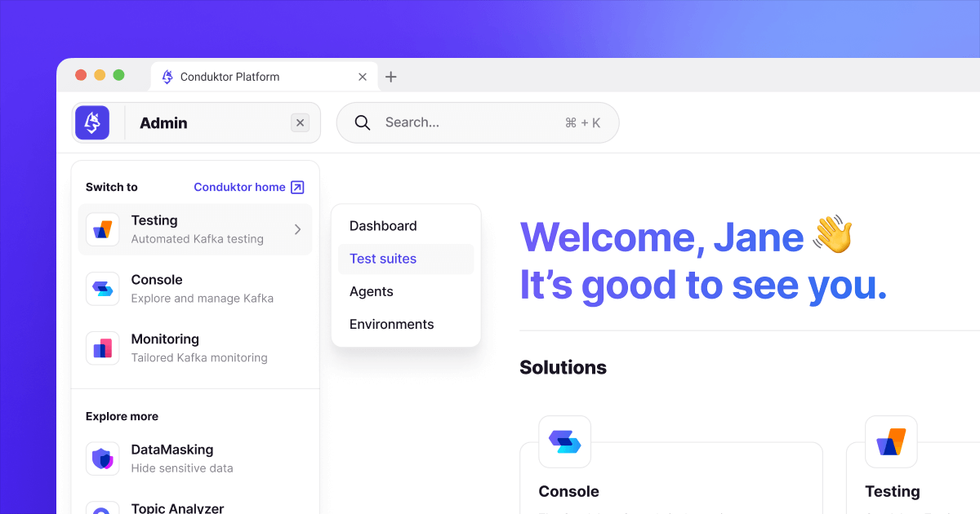The image size is (980, 514).
Task: Click the Switch to section label
Action: pos(112,187)
